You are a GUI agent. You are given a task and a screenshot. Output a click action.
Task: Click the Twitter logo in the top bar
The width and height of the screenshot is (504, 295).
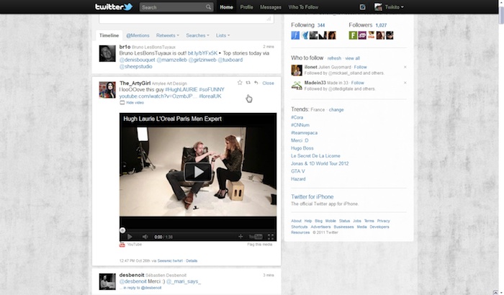tap(114, 7)
